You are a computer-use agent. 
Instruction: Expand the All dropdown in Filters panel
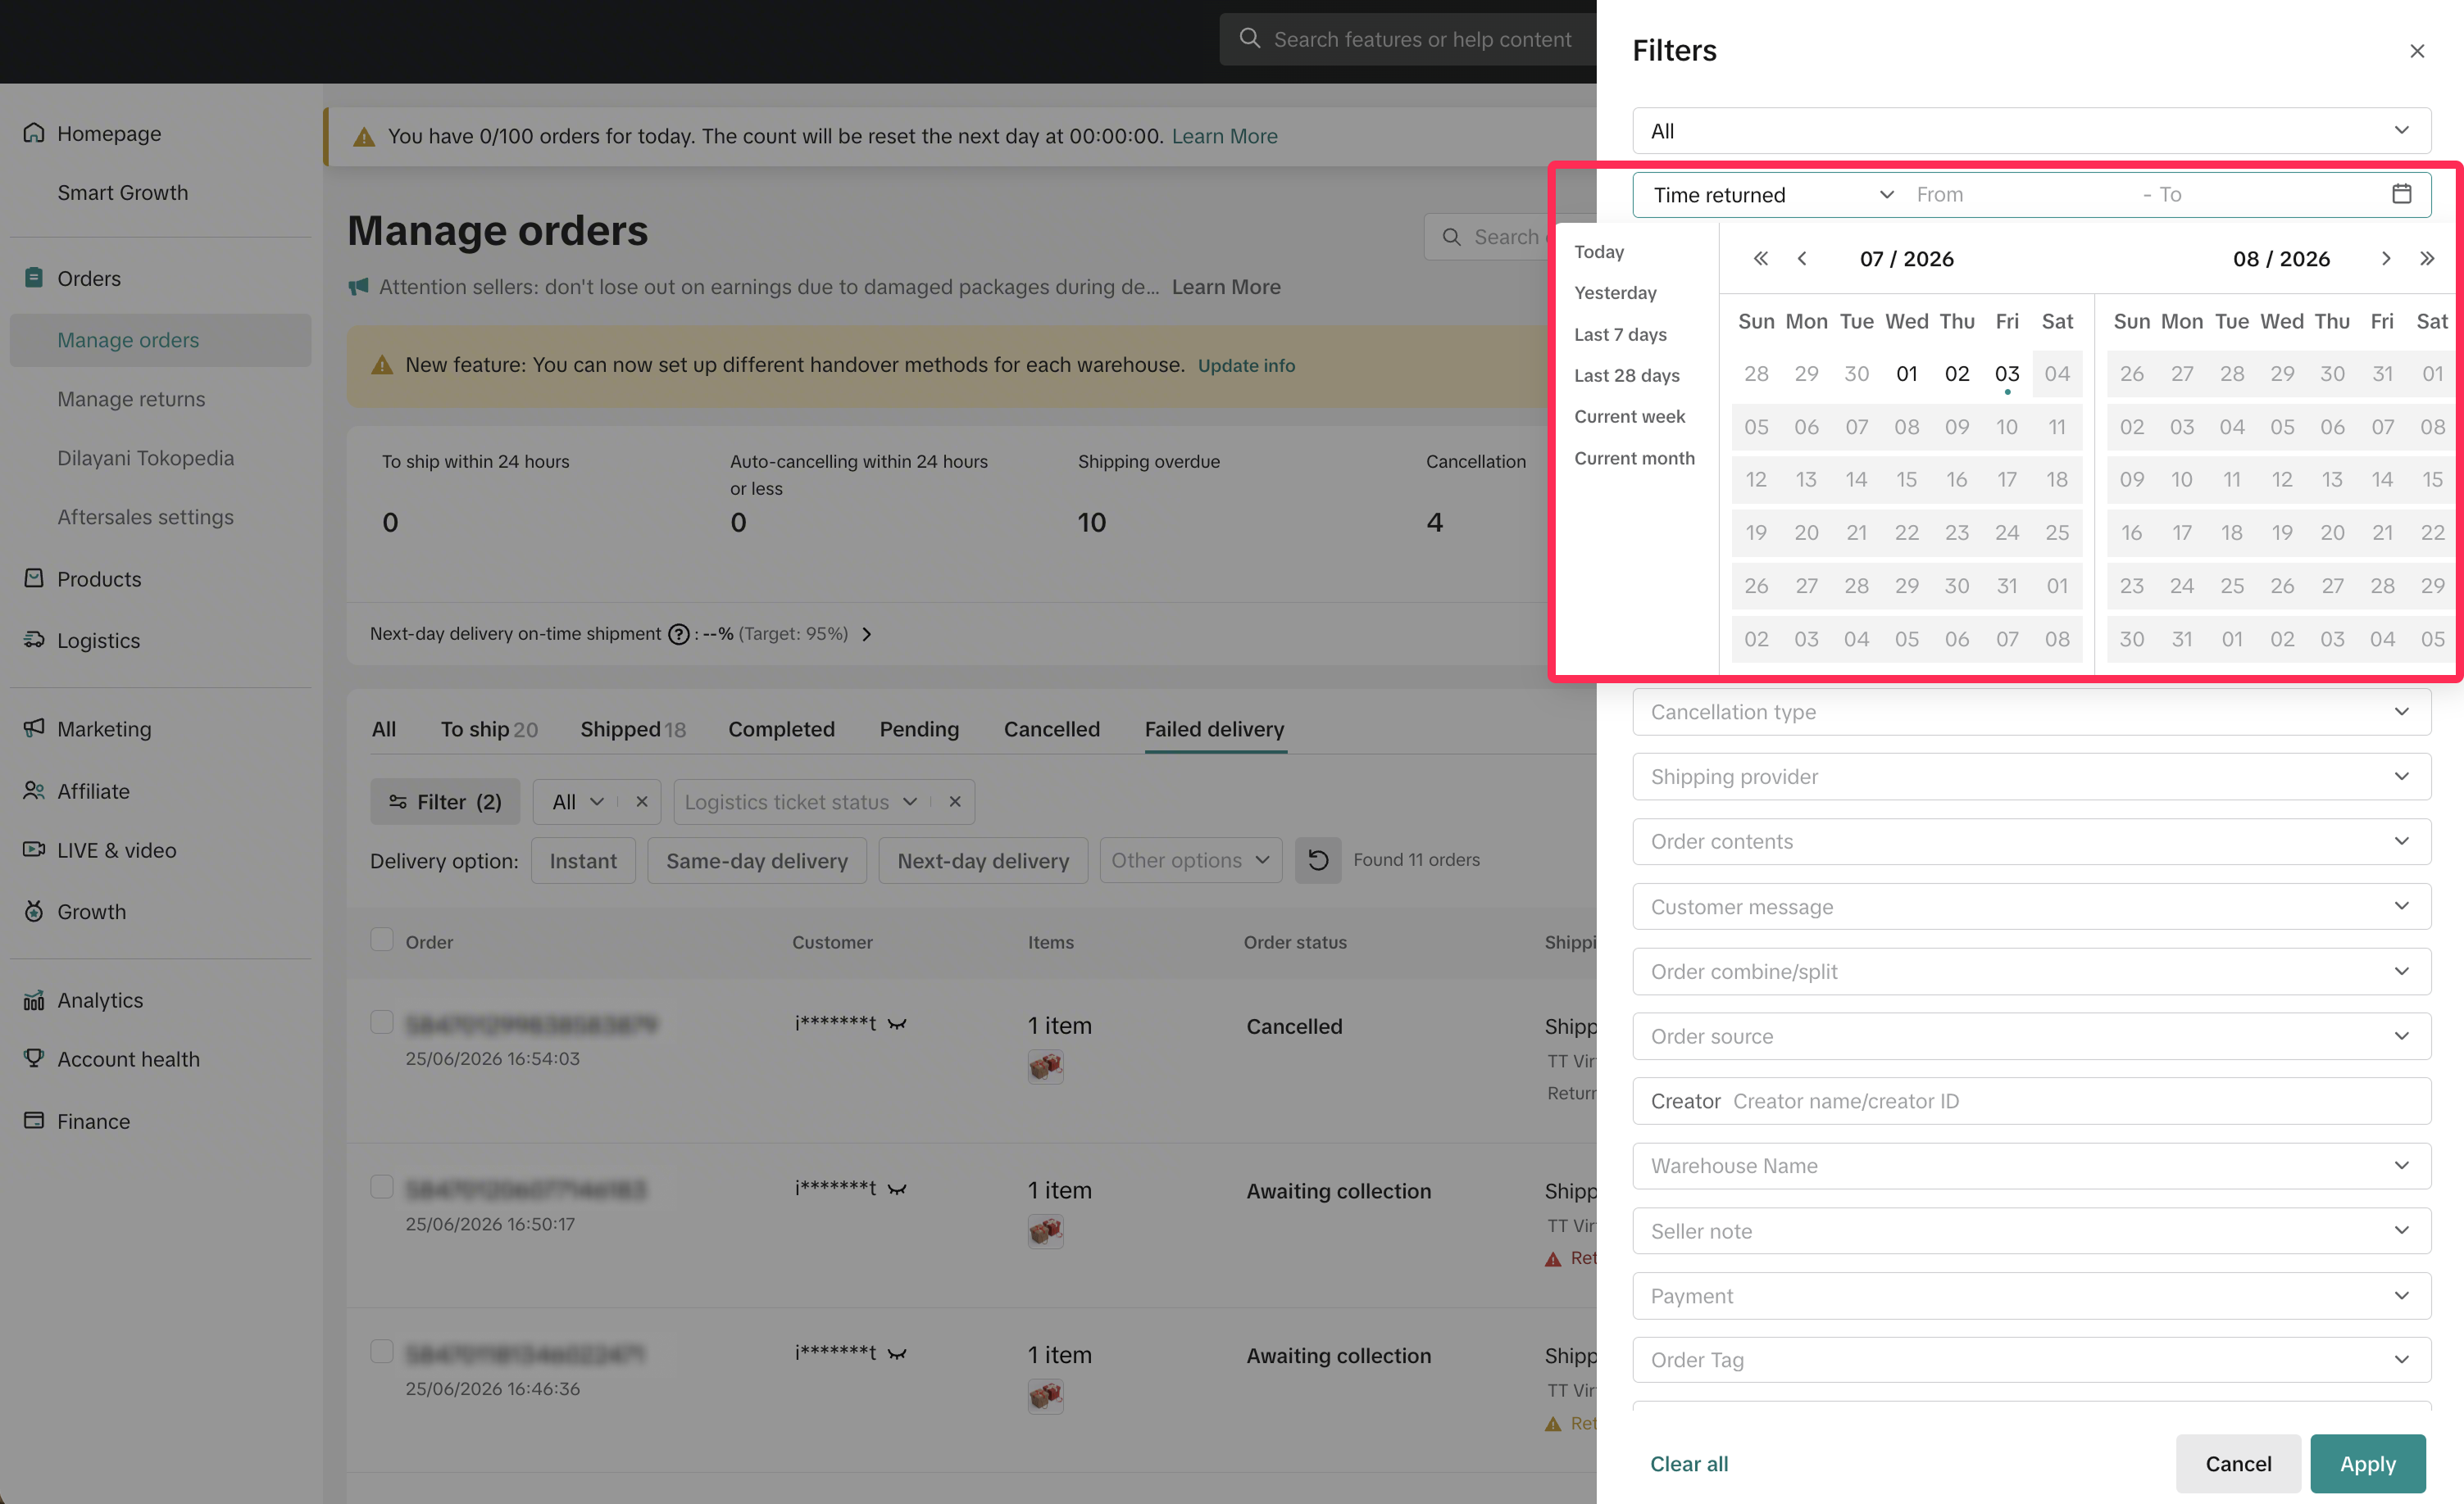coord(2031,131)
